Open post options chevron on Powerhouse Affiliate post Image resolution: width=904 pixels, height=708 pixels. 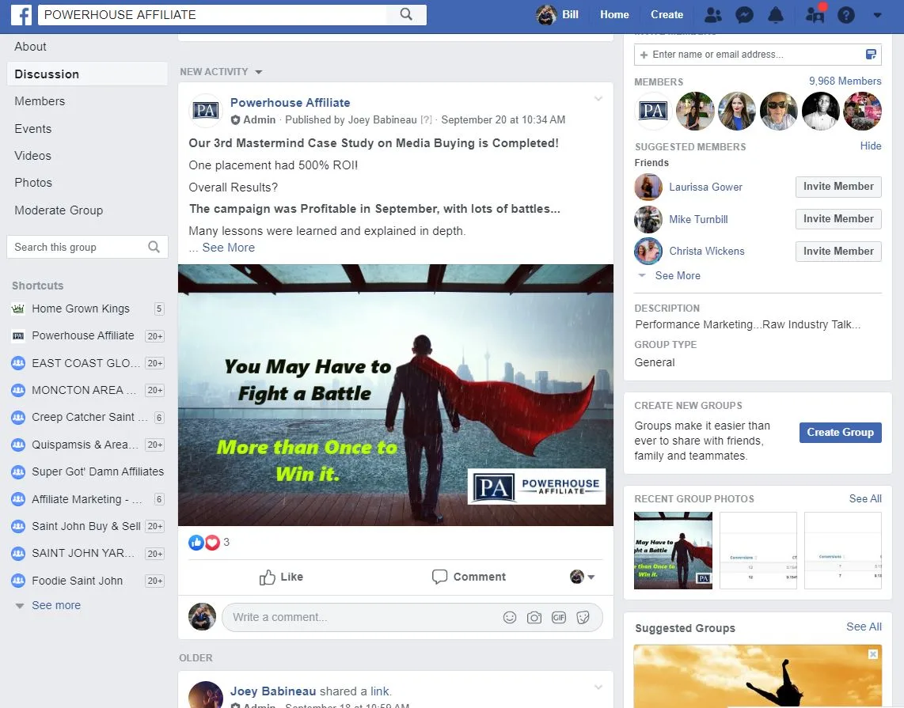point(598,99)
